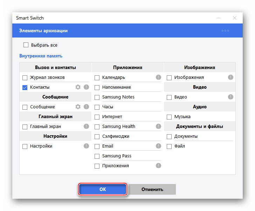Open three-dot menu in blue header

click(x=226, y=30)
